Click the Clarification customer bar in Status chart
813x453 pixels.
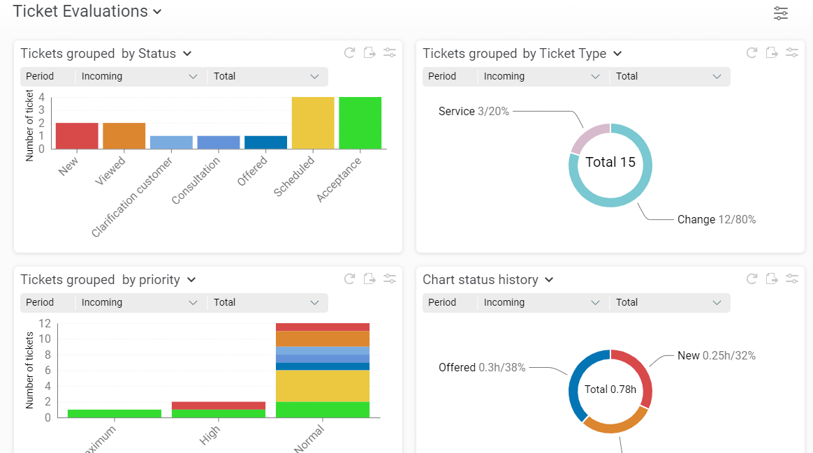tap(171, 142)
